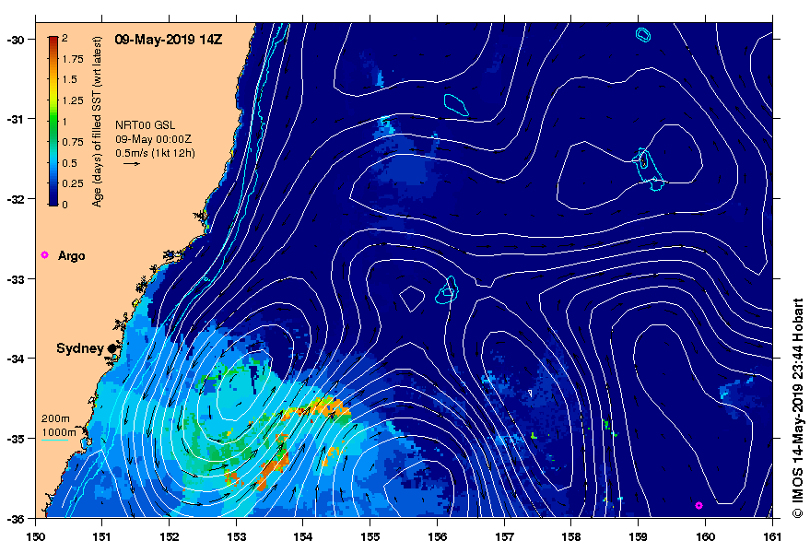Click latitude axis label -34

click(x=15, y=359)
